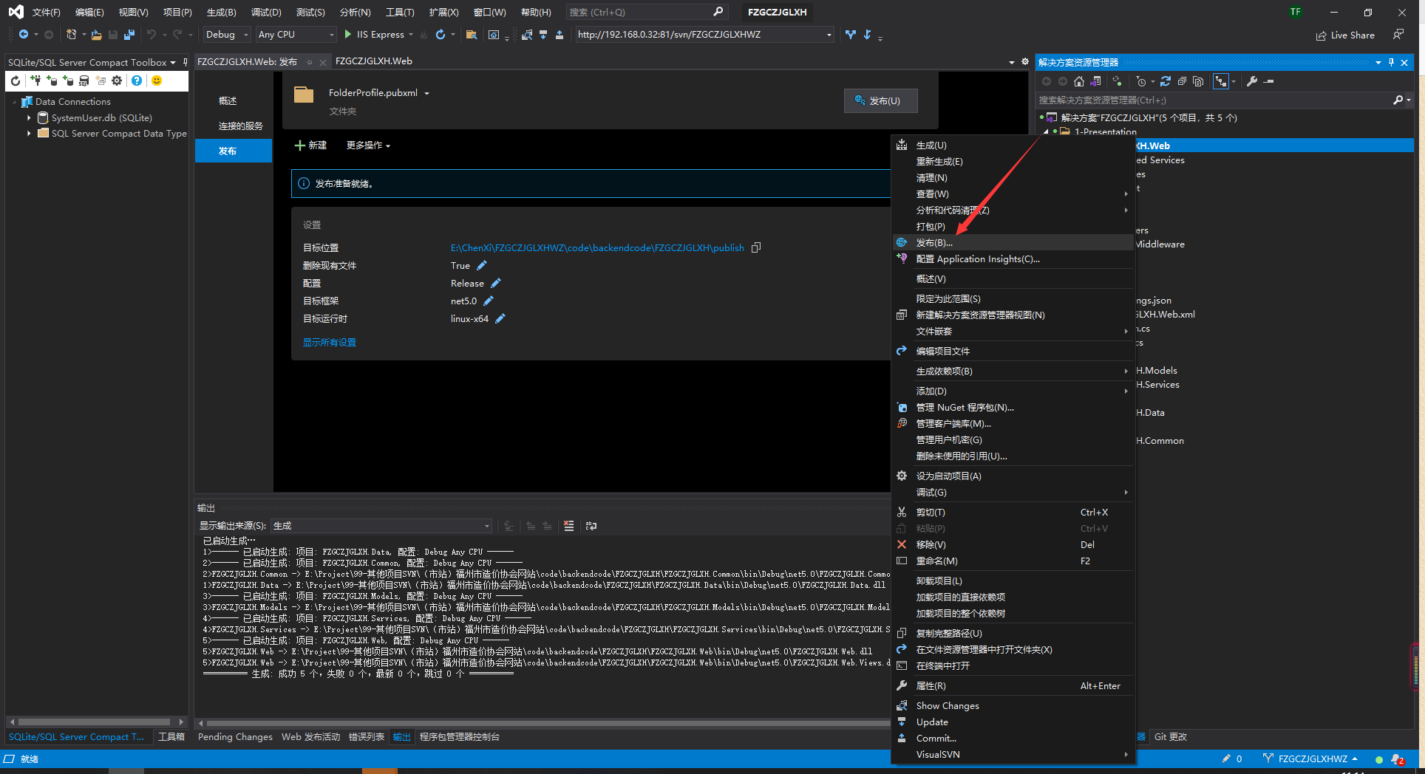
Task: Click the Live Share button
Action: [x=1345, y=35]
